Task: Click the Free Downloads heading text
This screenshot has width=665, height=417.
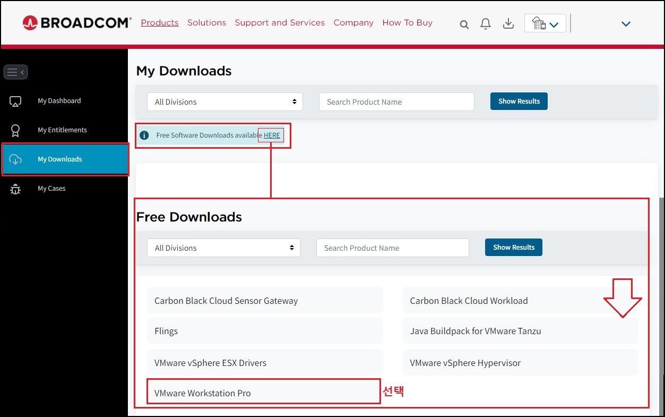Action: coord(189,217)
